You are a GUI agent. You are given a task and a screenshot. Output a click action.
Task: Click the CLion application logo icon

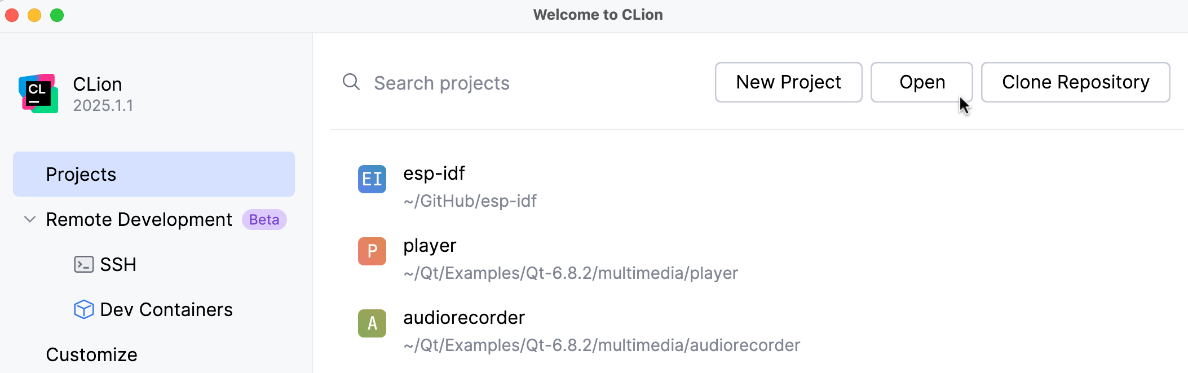point(38,94)
